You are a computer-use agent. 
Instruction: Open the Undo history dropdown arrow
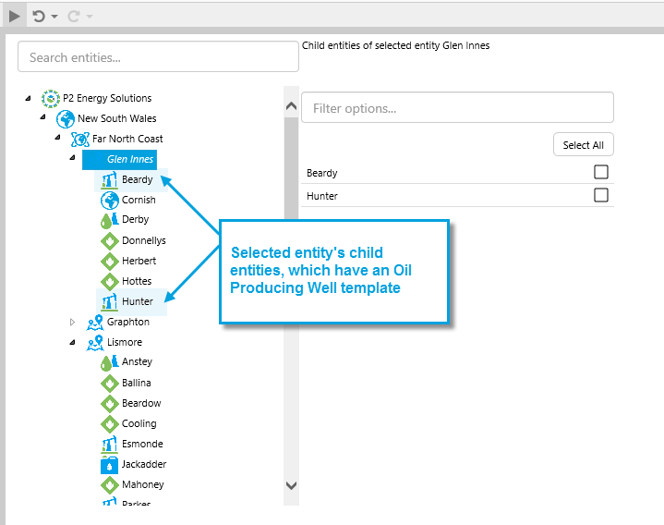(x=54, y=17)
